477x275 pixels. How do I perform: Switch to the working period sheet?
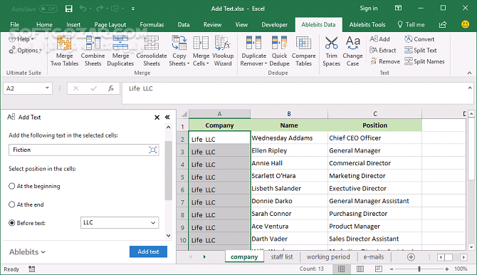[328, 257]
